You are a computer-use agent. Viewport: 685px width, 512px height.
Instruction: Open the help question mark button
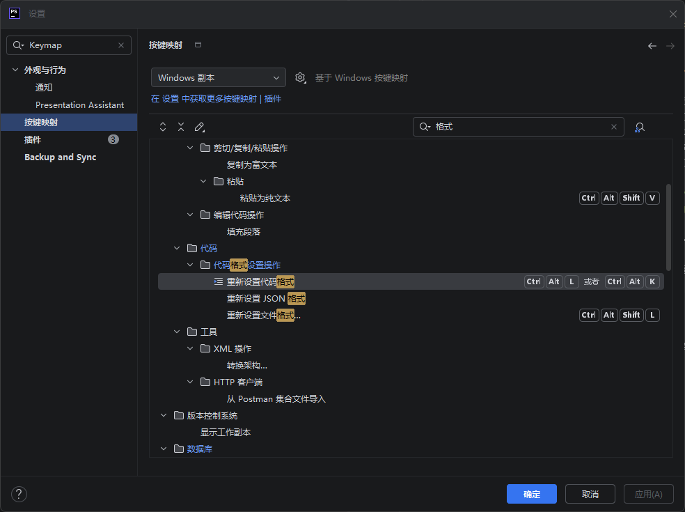19,494
